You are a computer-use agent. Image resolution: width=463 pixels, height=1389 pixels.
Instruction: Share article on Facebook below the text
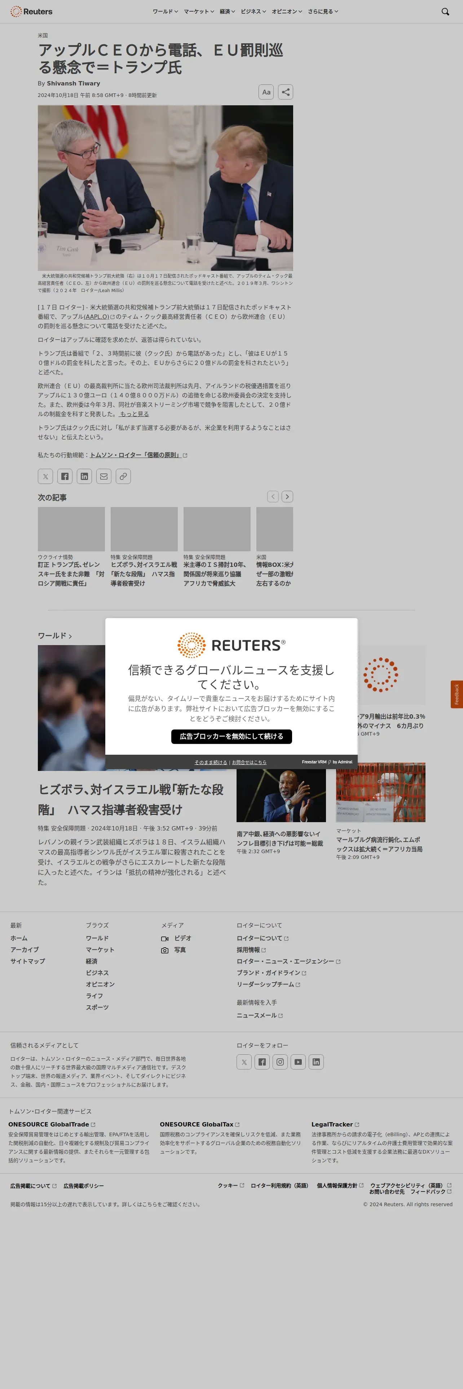click(65, 476)
